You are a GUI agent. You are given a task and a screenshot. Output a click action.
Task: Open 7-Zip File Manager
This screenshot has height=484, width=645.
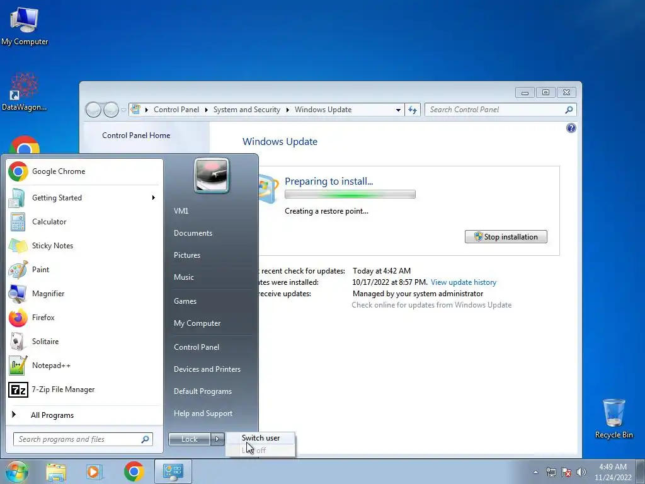coord(84,389)
